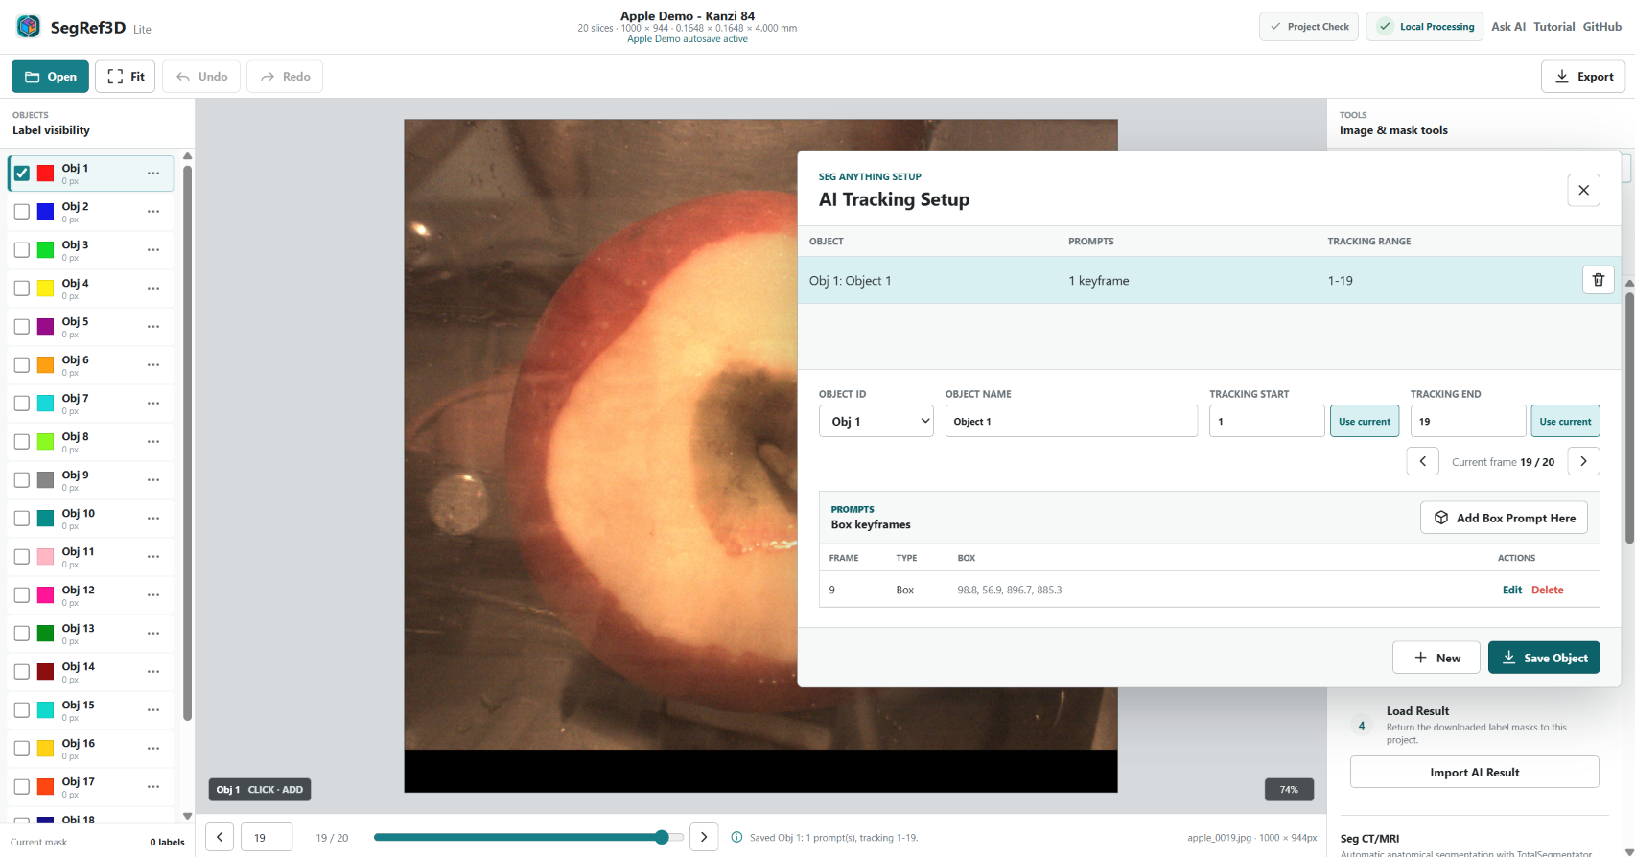Viewport: 1635px width, 857px height.
Task: Open the Object ID dropdown
Action: click(x=876, y=421)
